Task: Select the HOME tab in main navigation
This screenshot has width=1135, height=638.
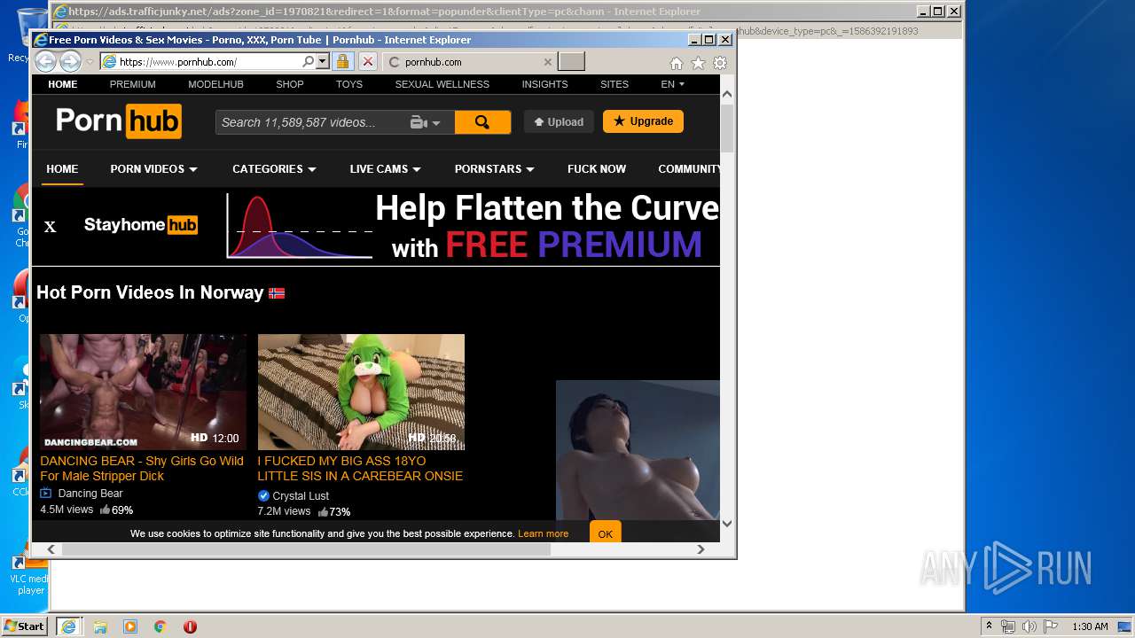Action: [x=62, y=168]
